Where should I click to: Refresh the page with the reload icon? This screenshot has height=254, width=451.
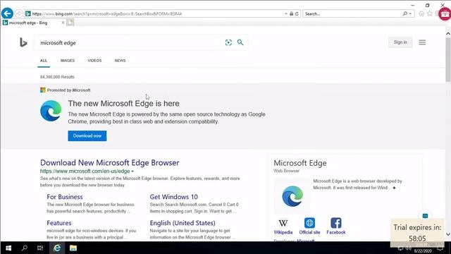tap(297, 13)
